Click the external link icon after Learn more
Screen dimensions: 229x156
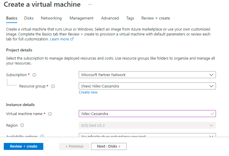pos(72,39)
